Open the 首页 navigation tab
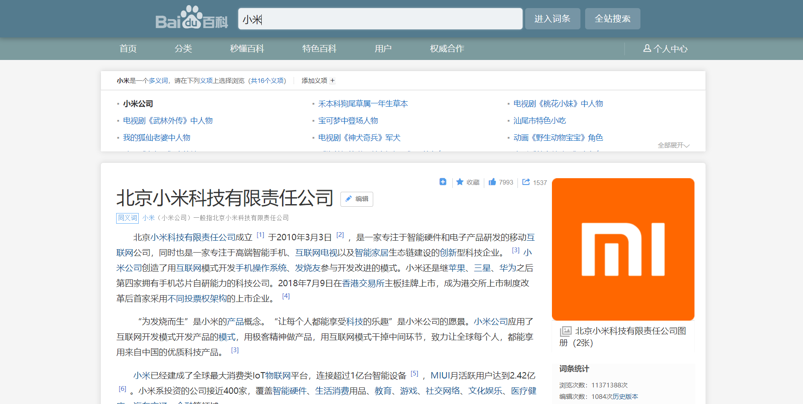This screenshot has width=803, height=404. pos(128,48)
